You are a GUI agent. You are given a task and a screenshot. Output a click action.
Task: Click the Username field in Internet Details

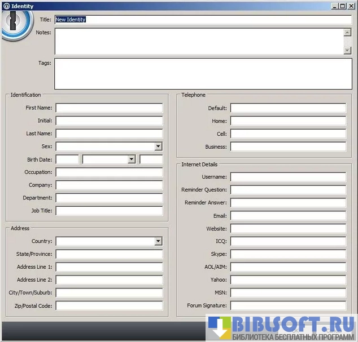288,177
